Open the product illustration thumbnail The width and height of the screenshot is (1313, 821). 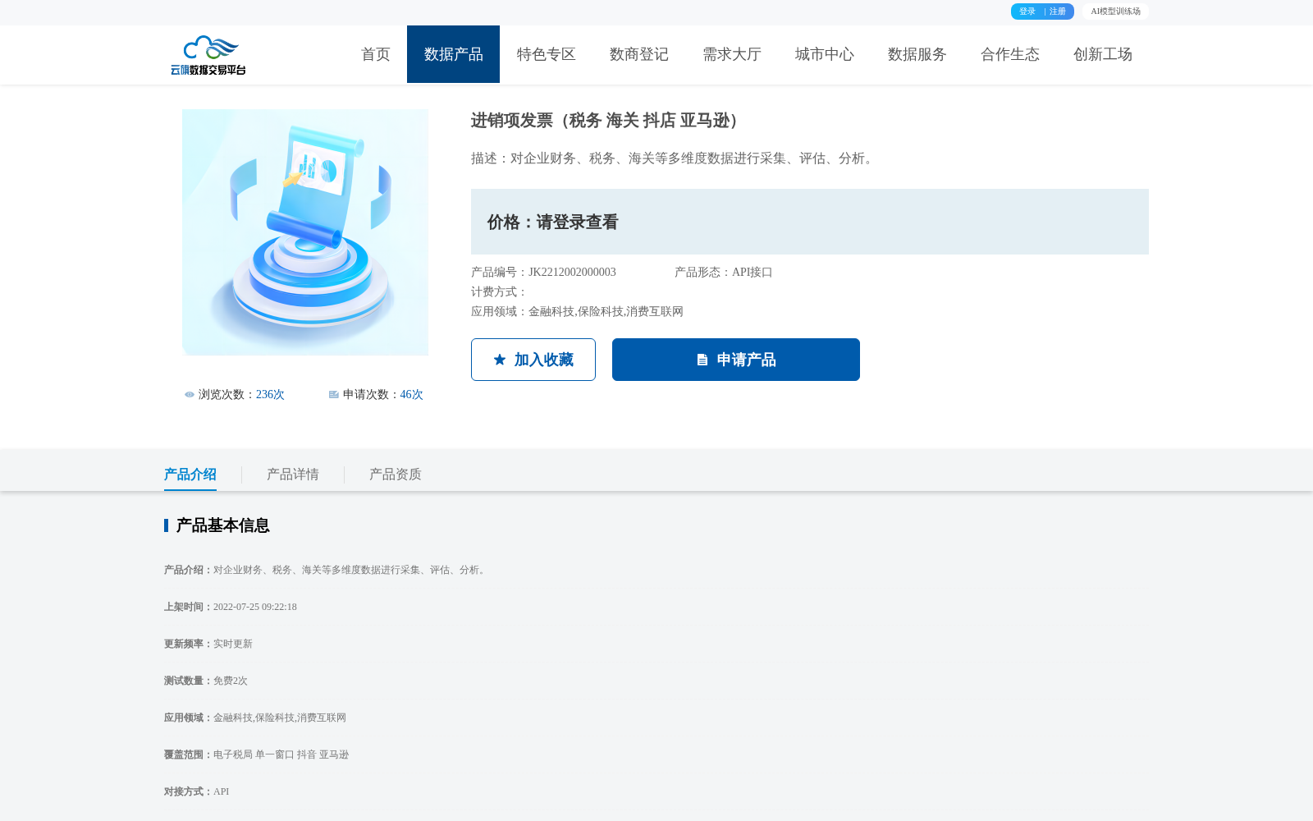(305, 232)
